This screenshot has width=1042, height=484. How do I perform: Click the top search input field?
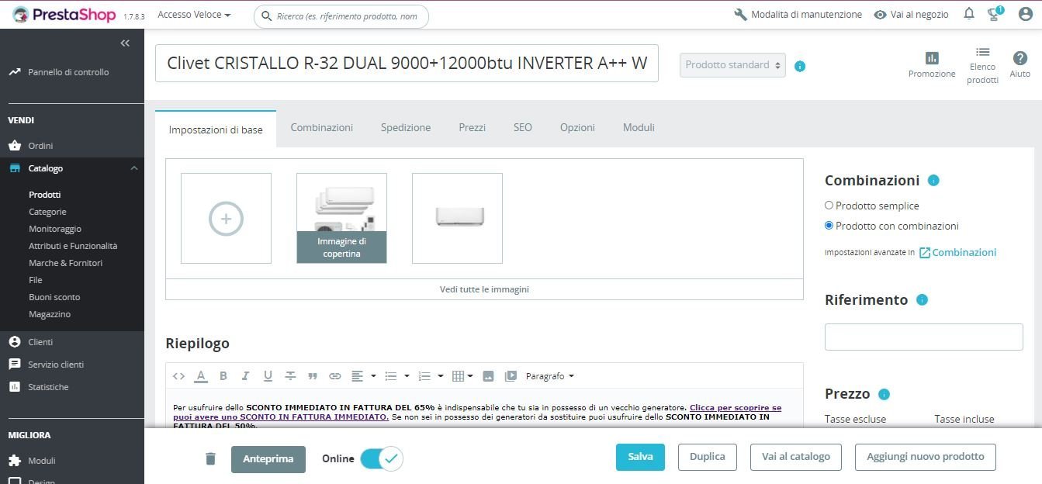click(341, 16)
